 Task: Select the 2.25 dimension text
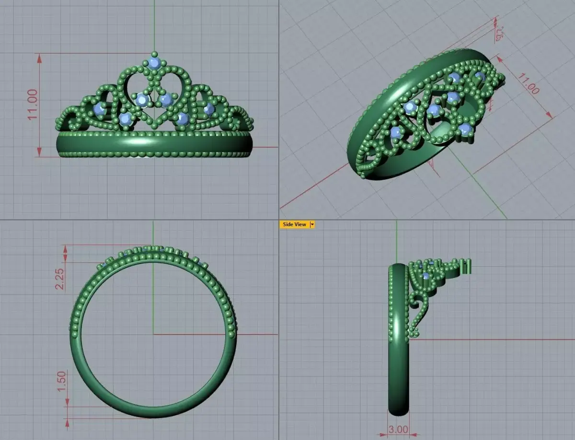pos(60,278)
